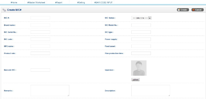Click the placeholder avatar picture thumbnail

tap(139, 68)
